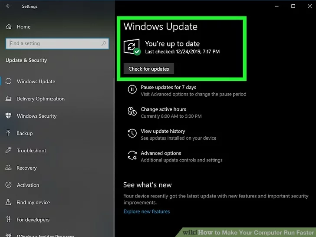Open Delivery Optimization settings
This screenshot has height=237, width=316.
click(x=40, y=99)
